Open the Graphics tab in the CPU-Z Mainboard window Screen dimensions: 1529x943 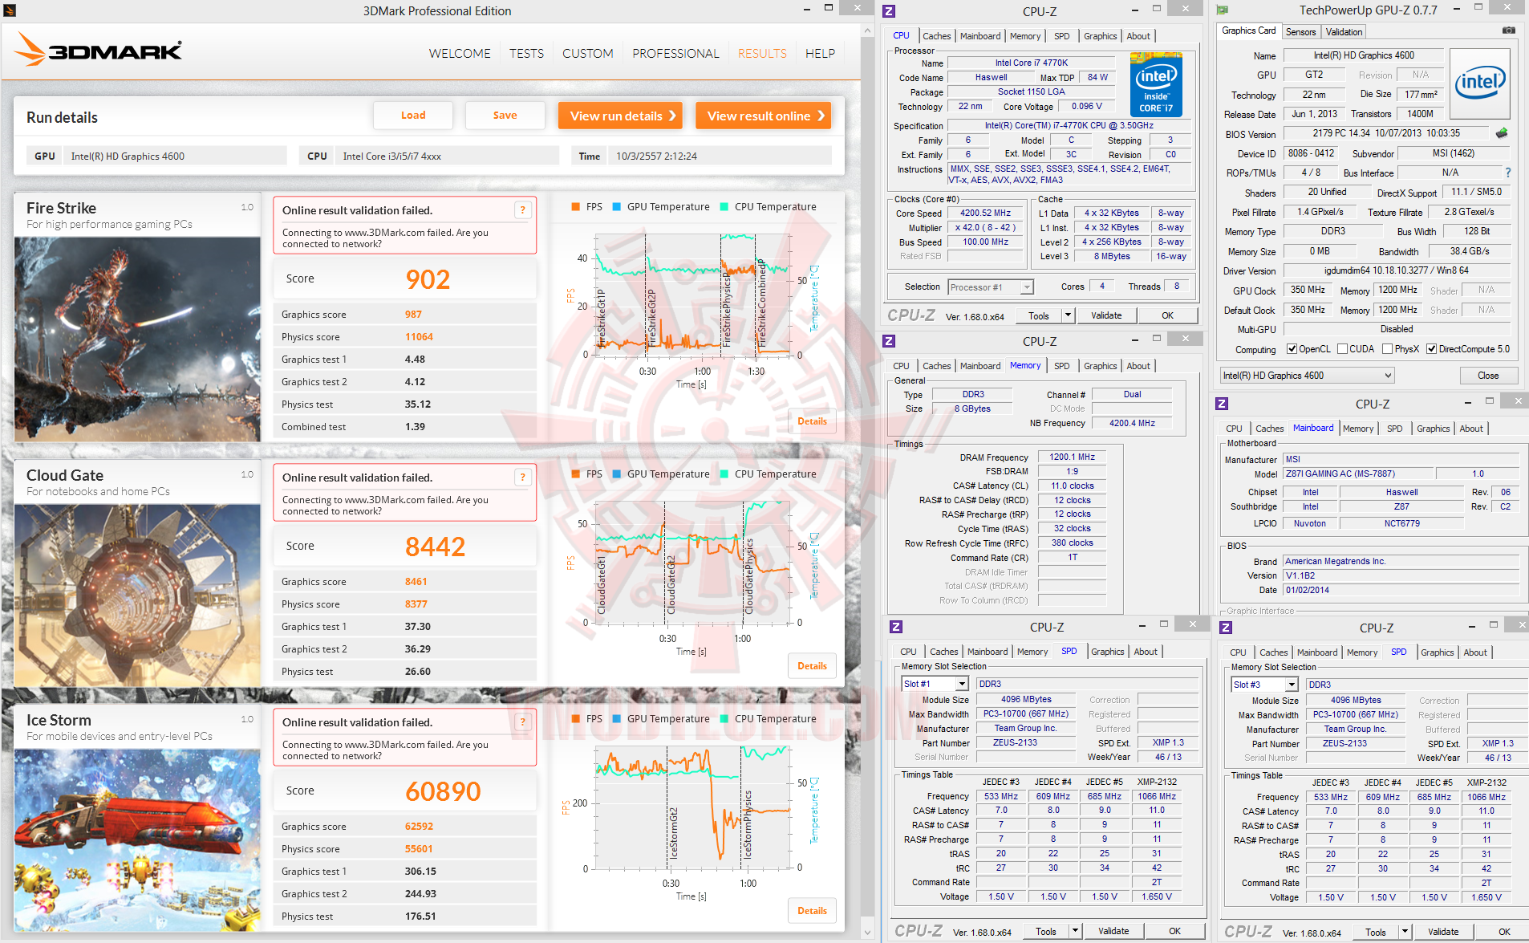click(1433, 429)
